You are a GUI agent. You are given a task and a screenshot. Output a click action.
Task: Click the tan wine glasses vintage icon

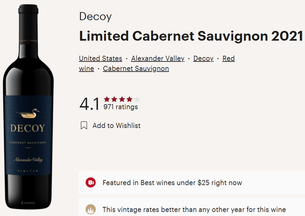click(91, 209)
